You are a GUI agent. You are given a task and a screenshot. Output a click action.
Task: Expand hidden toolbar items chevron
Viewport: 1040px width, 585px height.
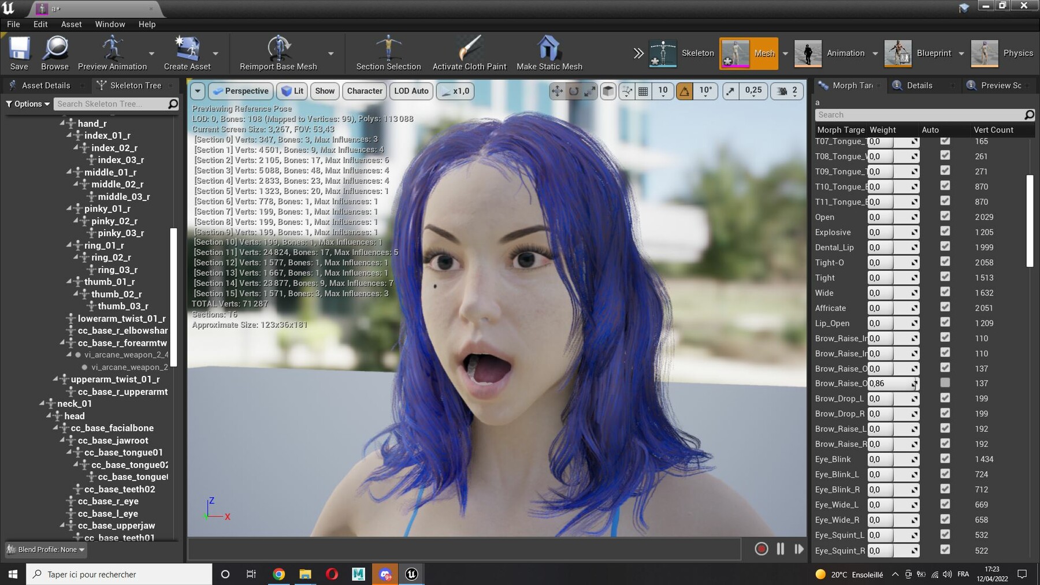point(638,53)
